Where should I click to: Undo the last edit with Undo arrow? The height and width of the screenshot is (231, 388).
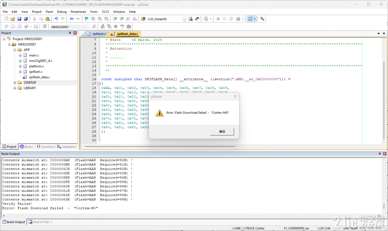pyautogui.click(x=56, y=19)
